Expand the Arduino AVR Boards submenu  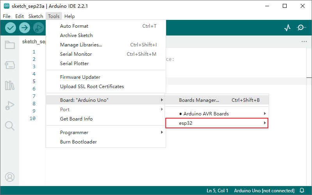pos(217,114)
